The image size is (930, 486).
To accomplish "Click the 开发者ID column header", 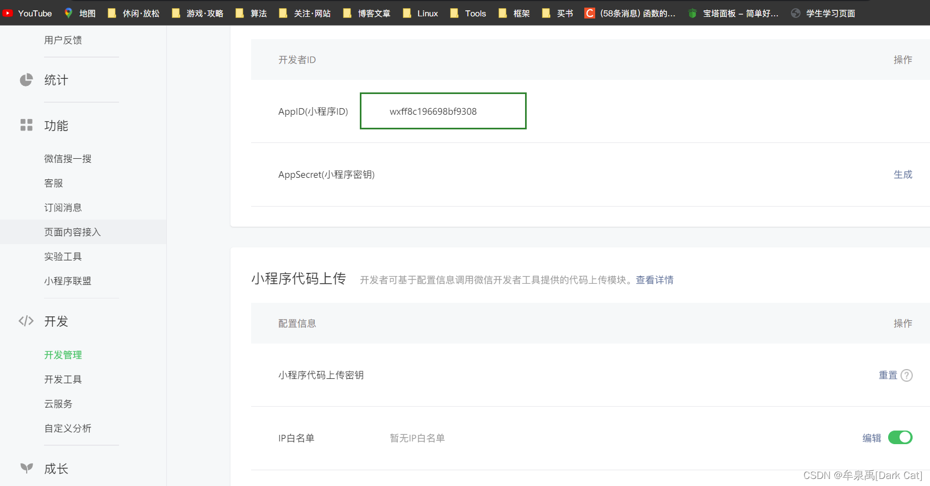I will point(297,60).
